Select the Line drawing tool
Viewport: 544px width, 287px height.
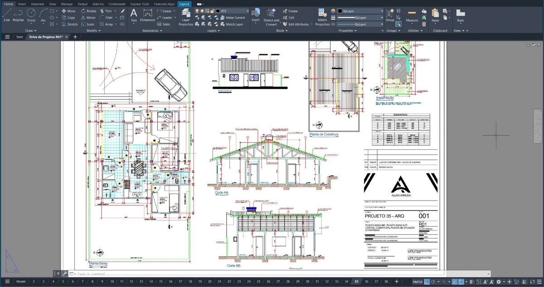pos(6,15)
